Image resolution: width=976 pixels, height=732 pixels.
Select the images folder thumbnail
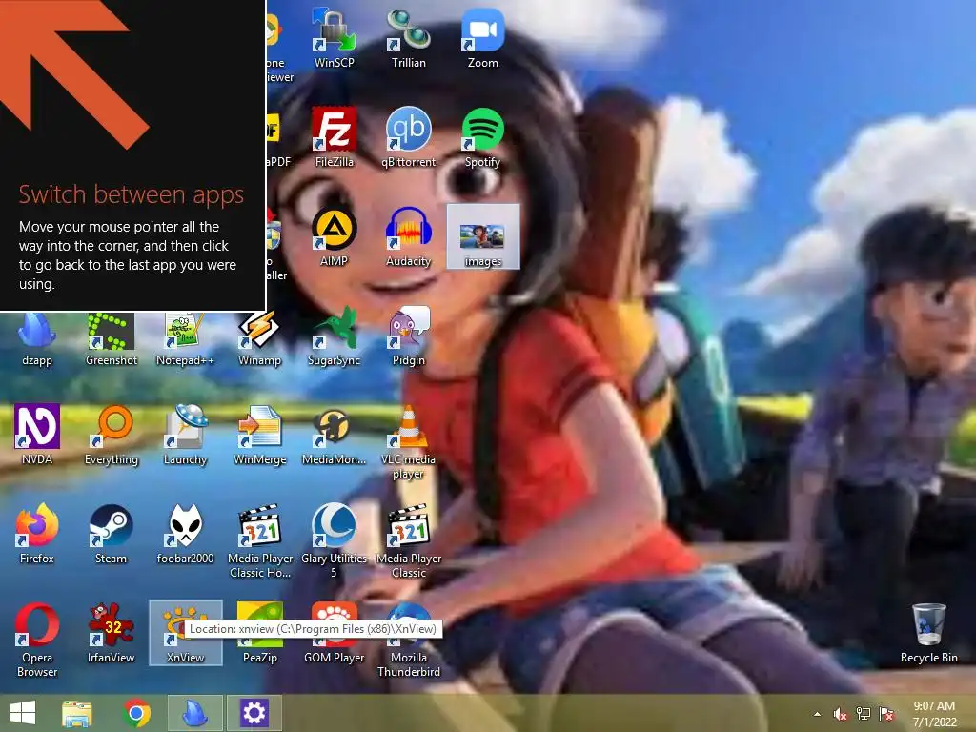click(483, 236)
